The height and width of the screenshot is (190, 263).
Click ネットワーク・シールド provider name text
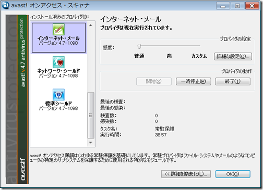[58, 71]
